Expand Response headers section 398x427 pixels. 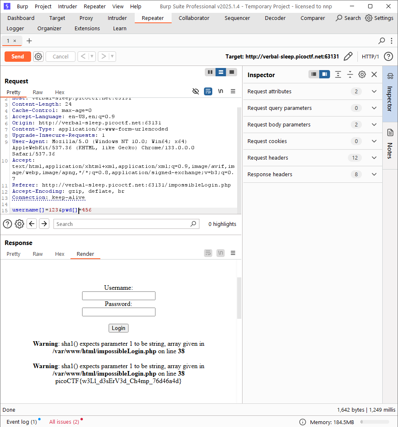coord(313,175)
